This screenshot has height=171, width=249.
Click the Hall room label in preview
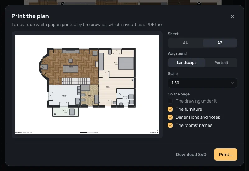[108, 87]
